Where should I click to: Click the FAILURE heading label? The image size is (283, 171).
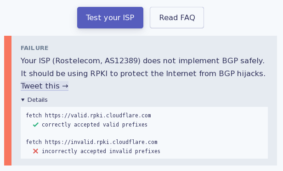(x=34, y=48)
